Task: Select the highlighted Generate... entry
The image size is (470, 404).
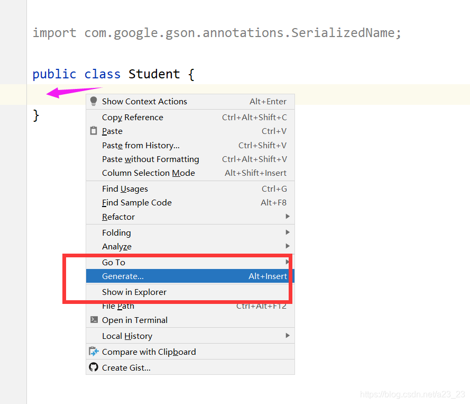Action: pyautogui.click(x=190, y=276)
